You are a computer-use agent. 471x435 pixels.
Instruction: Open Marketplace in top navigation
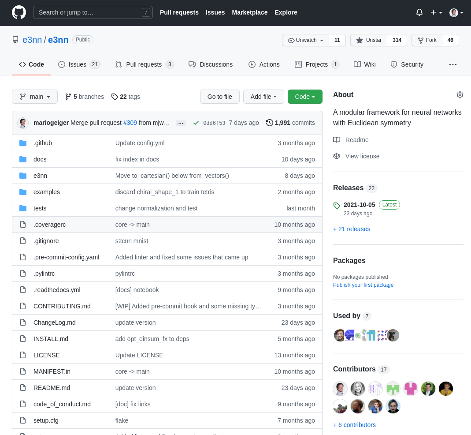(250, 12)
